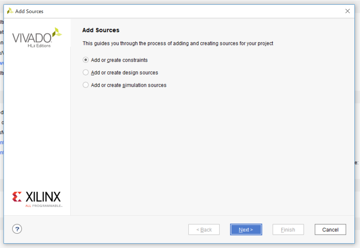Screen dimensions: 360x248
Task: Click the wizard description sentence
Action: (x=178, y=43)
